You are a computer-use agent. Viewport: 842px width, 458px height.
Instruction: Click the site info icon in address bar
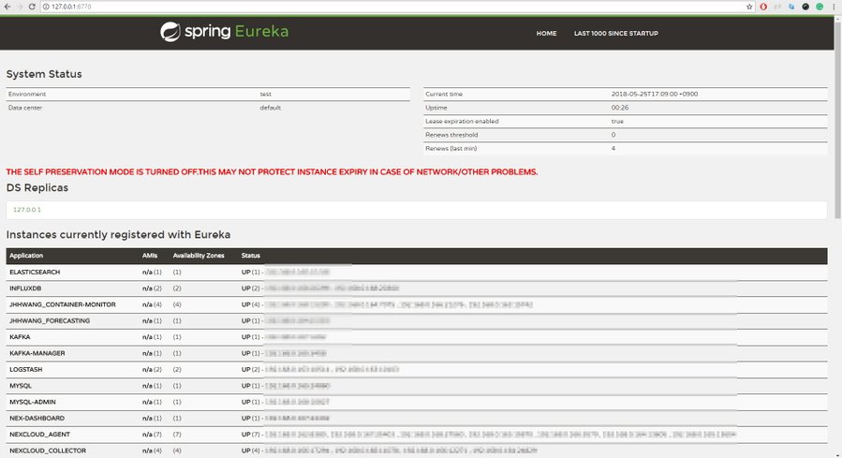pos(46,7)
